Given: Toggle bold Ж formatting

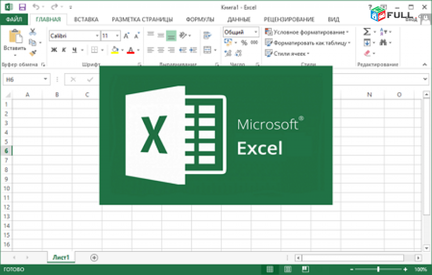Looking at the screenshot, I should point(54,50).
